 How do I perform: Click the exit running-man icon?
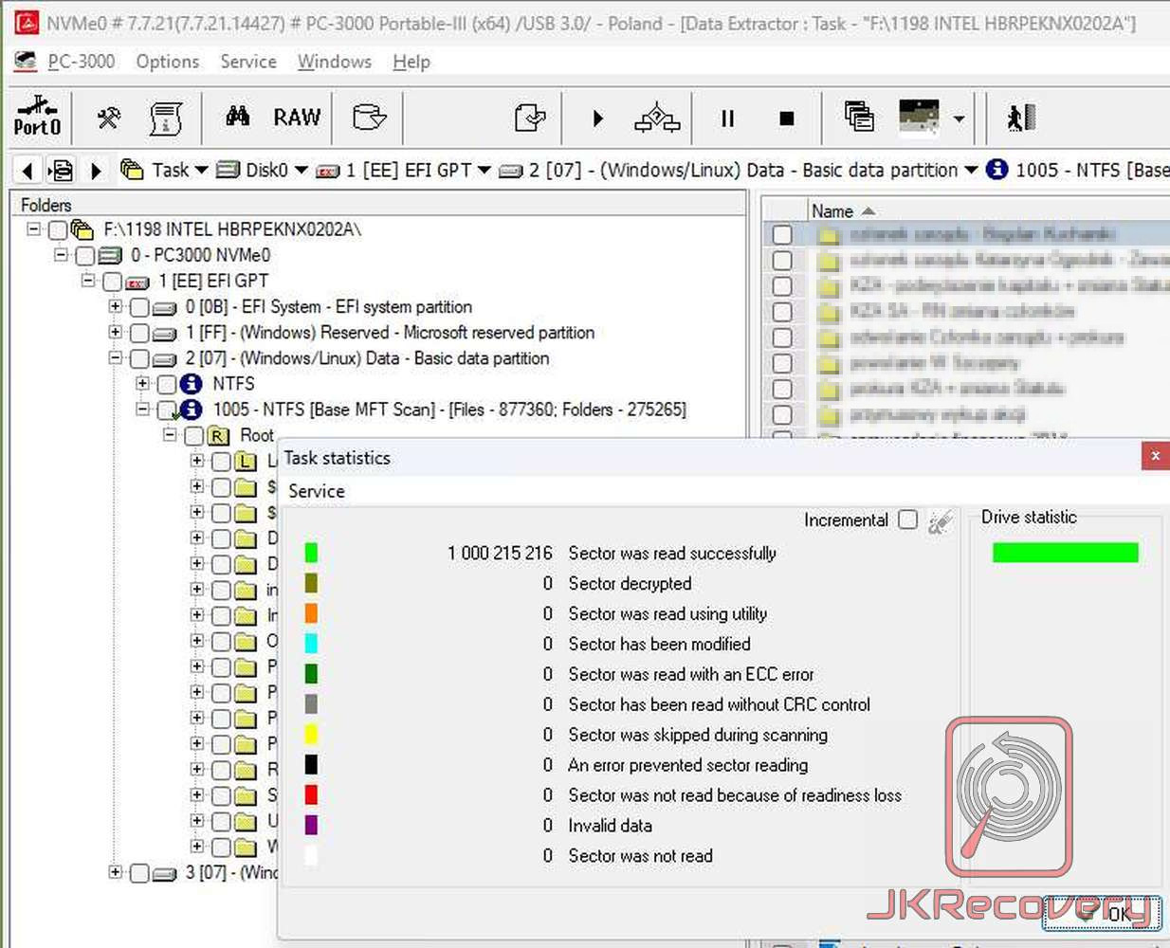coord(1021,118)
